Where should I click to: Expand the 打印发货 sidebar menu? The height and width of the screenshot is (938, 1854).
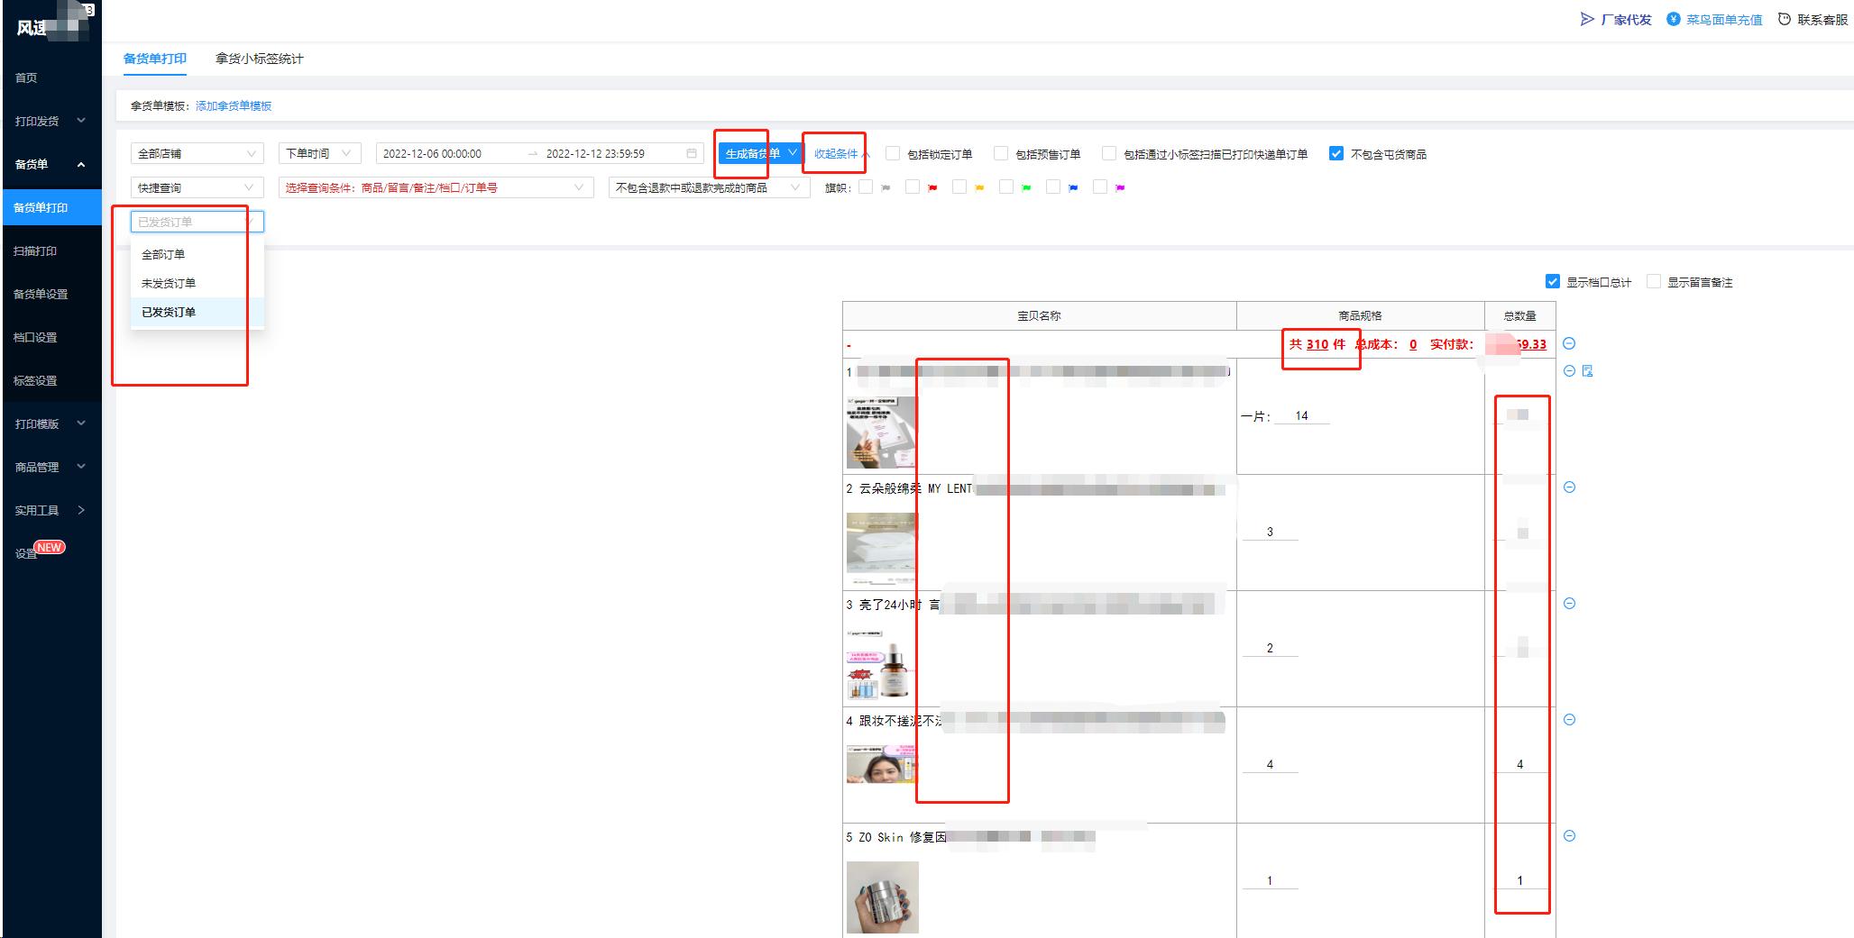[50, 121]
